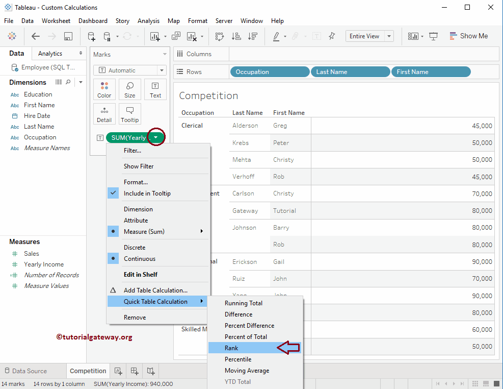Open the SUM(Yearly Income) pill dropdown
The height and width of the screenshot is (389, 503).
(x=155, y=137)
